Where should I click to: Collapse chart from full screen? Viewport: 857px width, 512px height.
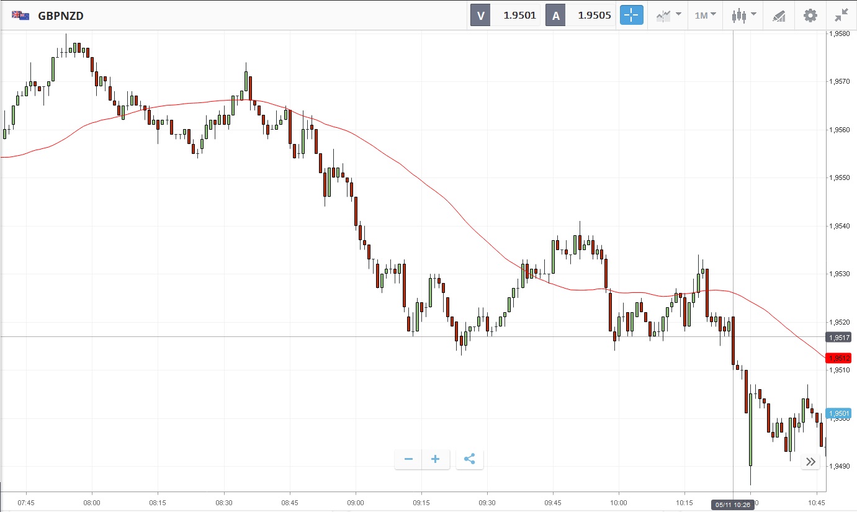click(841, 16)
